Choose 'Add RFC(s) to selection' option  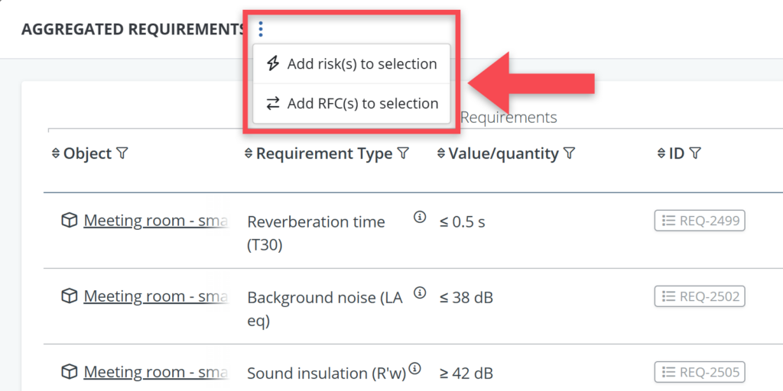[353, 104]
